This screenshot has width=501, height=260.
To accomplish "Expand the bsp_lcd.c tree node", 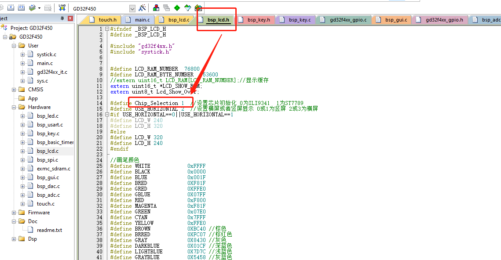I will coord(23,151).
